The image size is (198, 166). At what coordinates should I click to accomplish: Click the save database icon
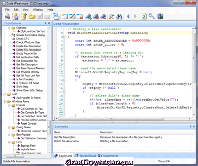[x=15, y=17]
